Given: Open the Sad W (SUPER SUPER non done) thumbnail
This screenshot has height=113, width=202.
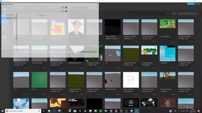Looking at the screenshot, I should coord(113,27).
